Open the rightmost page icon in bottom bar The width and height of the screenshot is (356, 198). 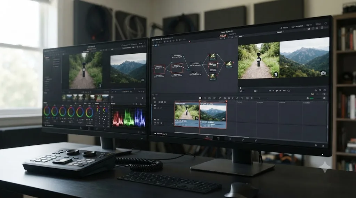(256, 141)
